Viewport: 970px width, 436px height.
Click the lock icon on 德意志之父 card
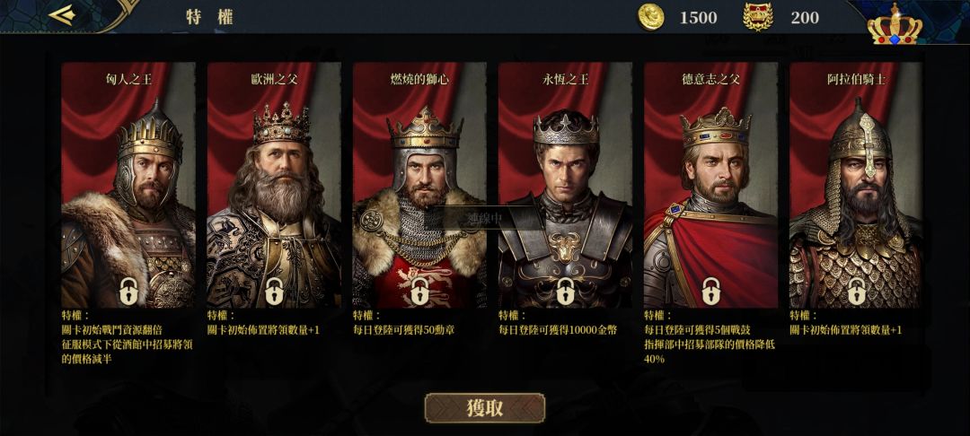coord(711,291)
